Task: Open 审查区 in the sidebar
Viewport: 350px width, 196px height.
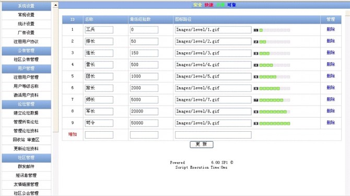Action: (x=33, y=140)
